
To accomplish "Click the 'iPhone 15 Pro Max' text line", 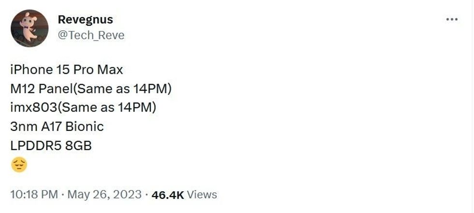I will coord(66,70).
